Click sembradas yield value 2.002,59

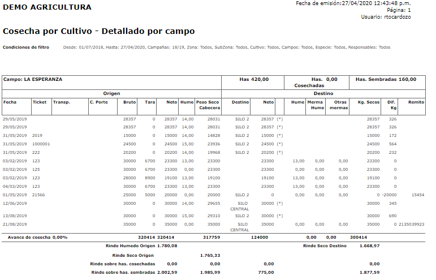point(167,273)
